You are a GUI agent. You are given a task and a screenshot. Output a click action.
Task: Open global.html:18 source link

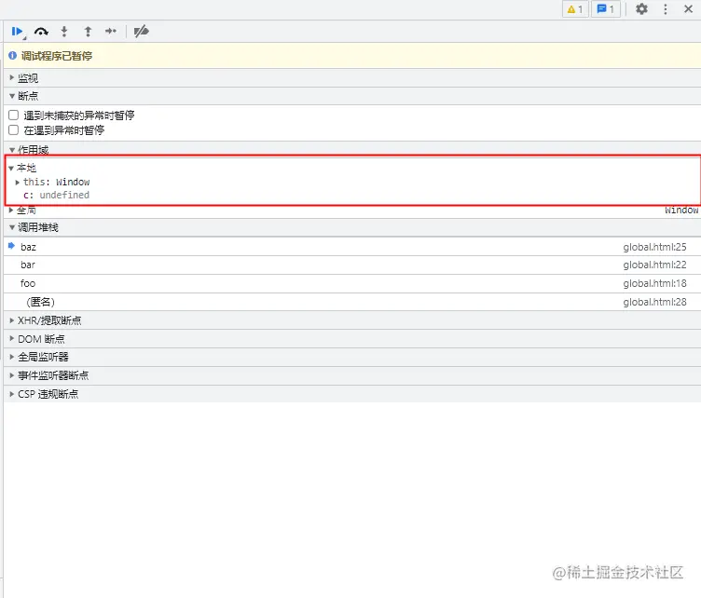(654, 283)
